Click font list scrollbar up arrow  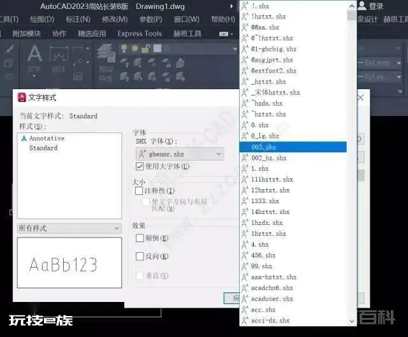[352, 6]
